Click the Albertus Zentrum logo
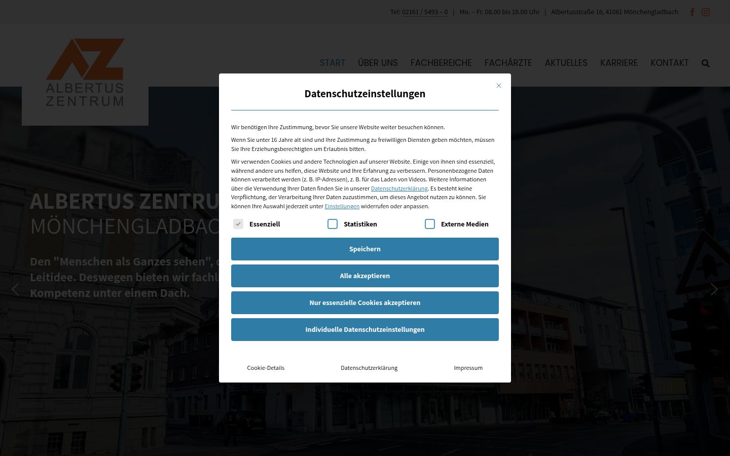 [85, 72]
